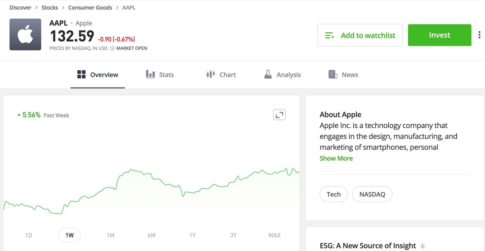Click the Invest button

(x=439, y=35)
